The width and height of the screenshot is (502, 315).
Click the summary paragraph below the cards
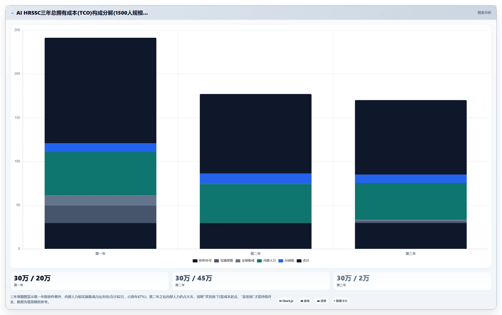pyautogui.click(x=141, y=299)
